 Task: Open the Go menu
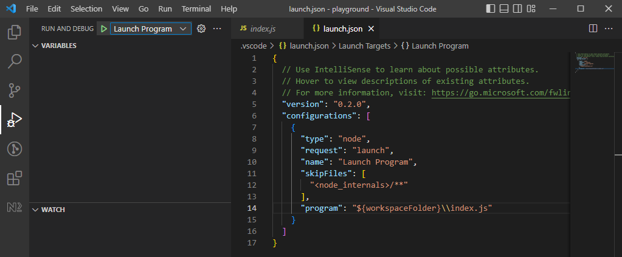143,9
